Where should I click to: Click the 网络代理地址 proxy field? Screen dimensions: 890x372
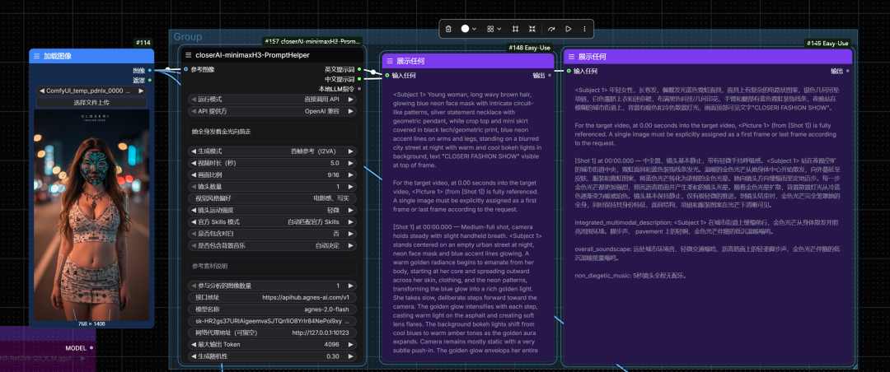(273, 332)
